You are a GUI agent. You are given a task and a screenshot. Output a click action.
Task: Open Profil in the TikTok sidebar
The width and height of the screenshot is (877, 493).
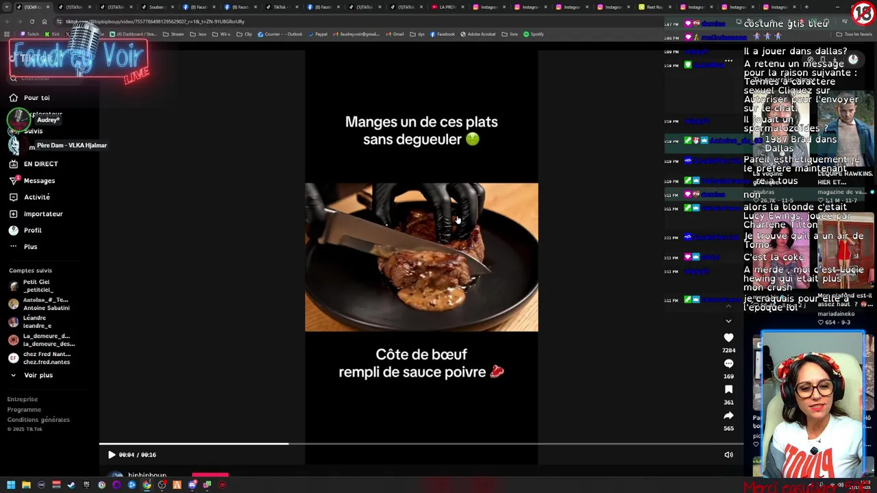coord(25,230)
